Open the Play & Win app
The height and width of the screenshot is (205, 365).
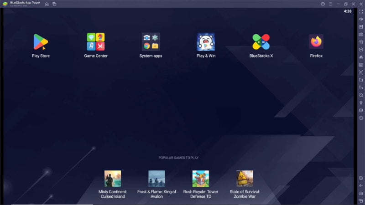pyautogui.click(x=206, y=42)
